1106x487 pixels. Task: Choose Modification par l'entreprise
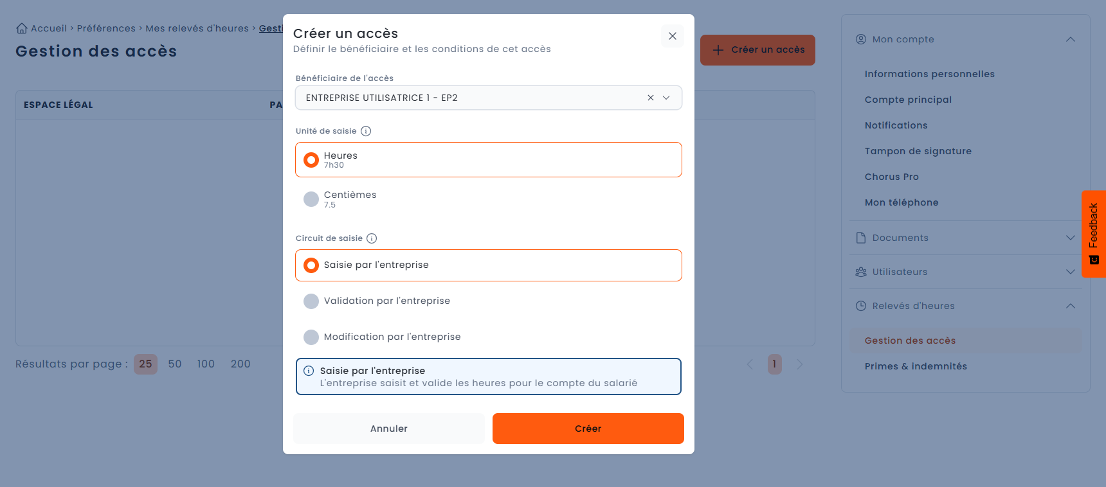coord(489,337)
